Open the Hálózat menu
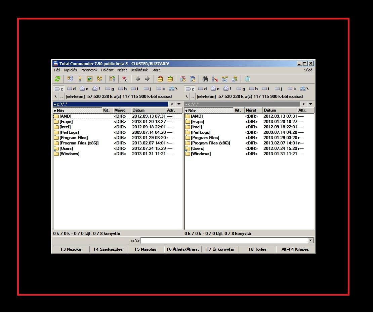Image resolution: width=373 pixels, height=313 pixels. coord(107,70)
